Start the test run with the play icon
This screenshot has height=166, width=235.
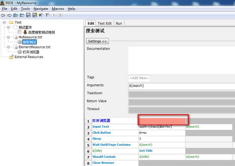pyautogui.click(x=54, y=15)
